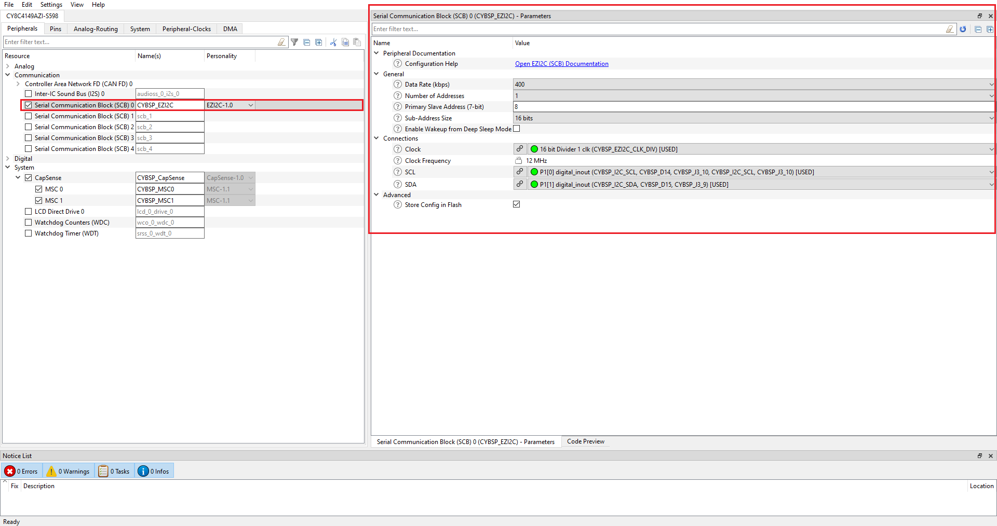Open help for Primary Slave Address
The image size is (997, 526).
click(x=398, y=107)
